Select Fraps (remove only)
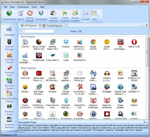 (x=52, y=103)
